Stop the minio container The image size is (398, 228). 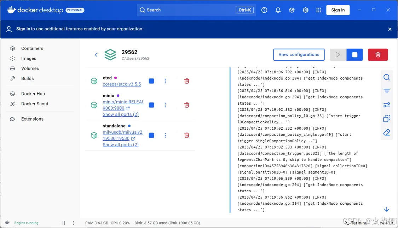pos(151,105)
